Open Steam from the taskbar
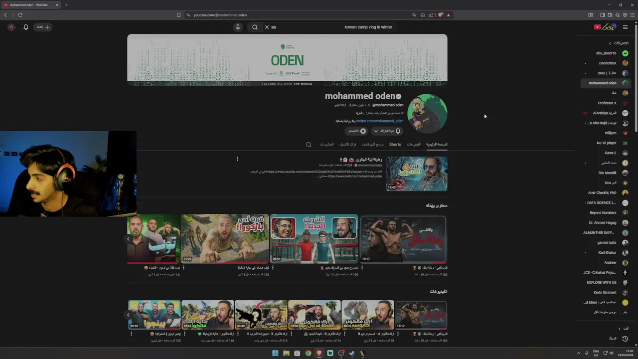Screen dimensions: 638x359 (352, 353)
